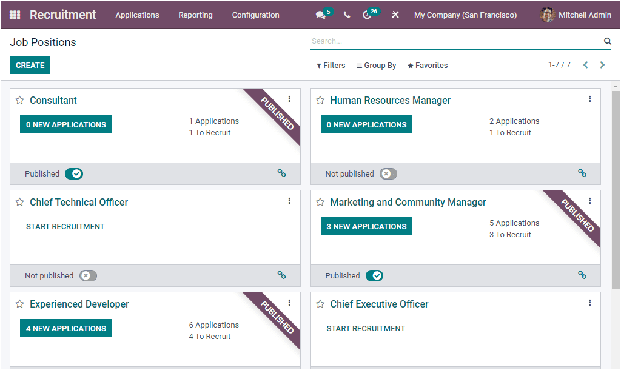Click the developer tools wrench icon
Viewport: 621px width, 370px height.
pyautogui.click(x=395, y=14)
